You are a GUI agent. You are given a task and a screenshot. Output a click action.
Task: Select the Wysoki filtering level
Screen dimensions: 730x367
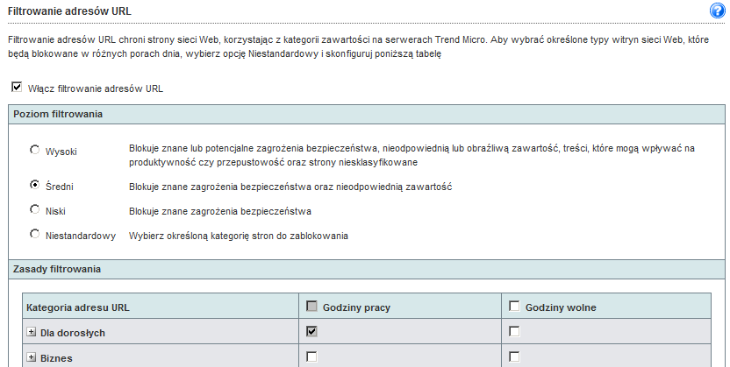pyautogui.click(x=34, y=150)
